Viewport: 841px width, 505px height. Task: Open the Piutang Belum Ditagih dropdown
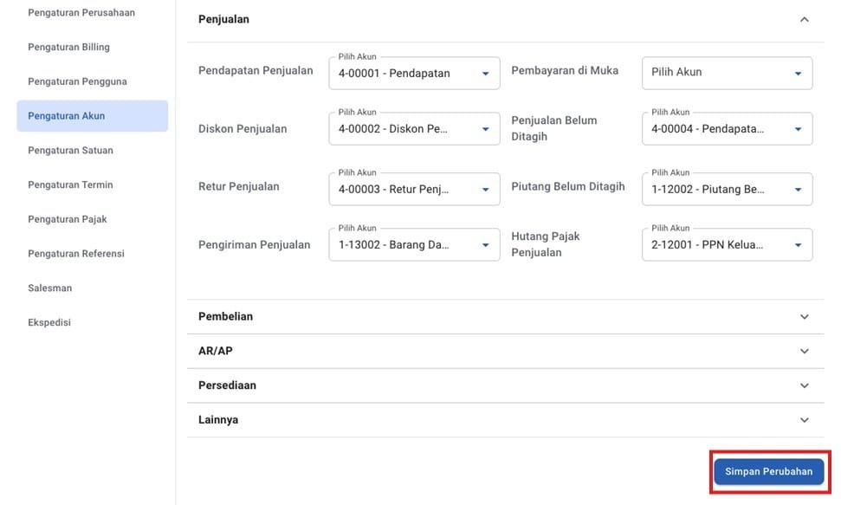[727, 189]
